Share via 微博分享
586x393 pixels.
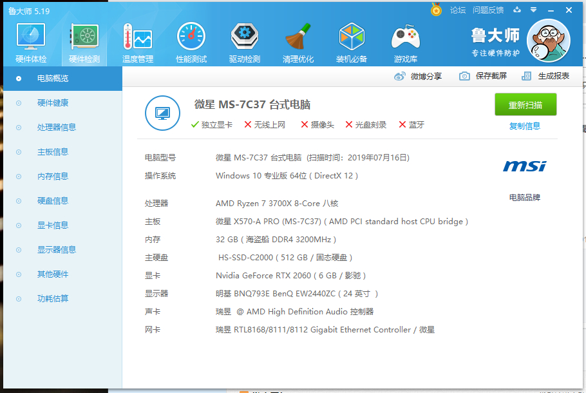418,76
